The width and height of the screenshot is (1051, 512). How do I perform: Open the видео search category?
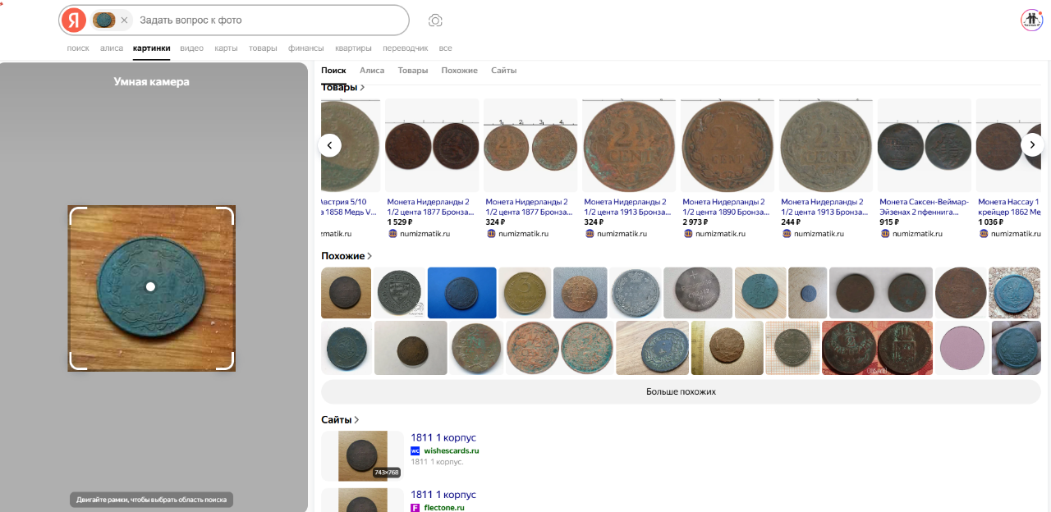click(x=191, y=48)
